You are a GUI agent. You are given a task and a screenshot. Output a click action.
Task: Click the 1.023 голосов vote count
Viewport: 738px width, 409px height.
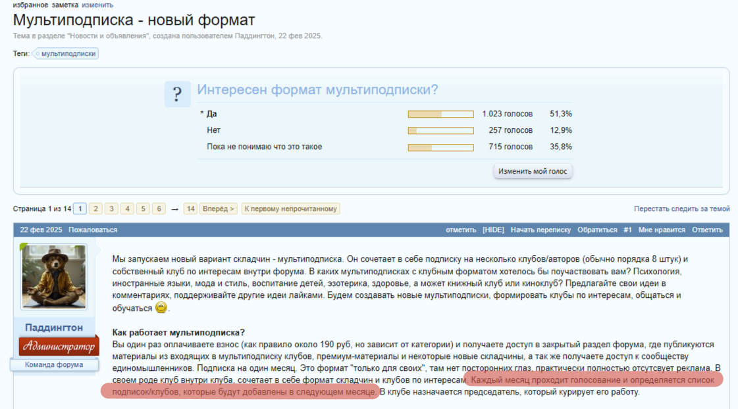(508, 114)
